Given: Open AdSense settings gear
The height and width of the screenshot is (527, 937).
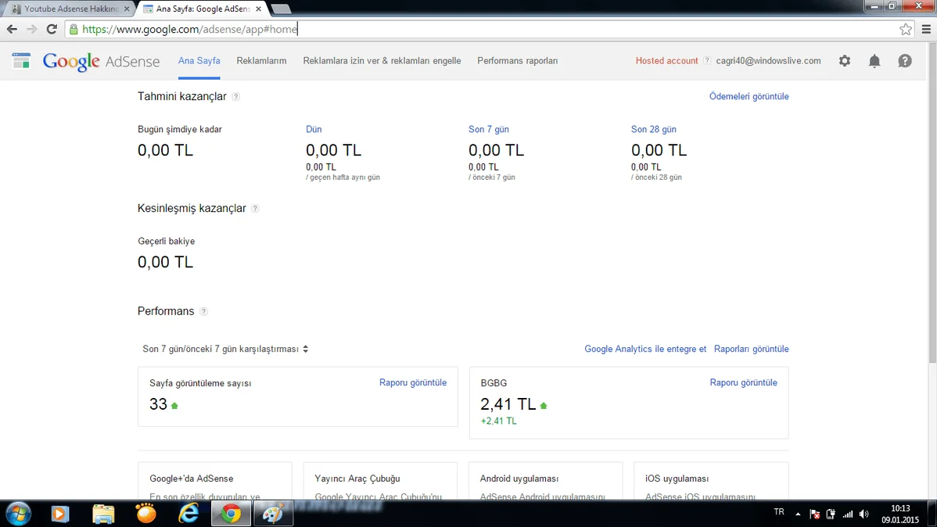Looking at the screenshot, I should point(845,60).
